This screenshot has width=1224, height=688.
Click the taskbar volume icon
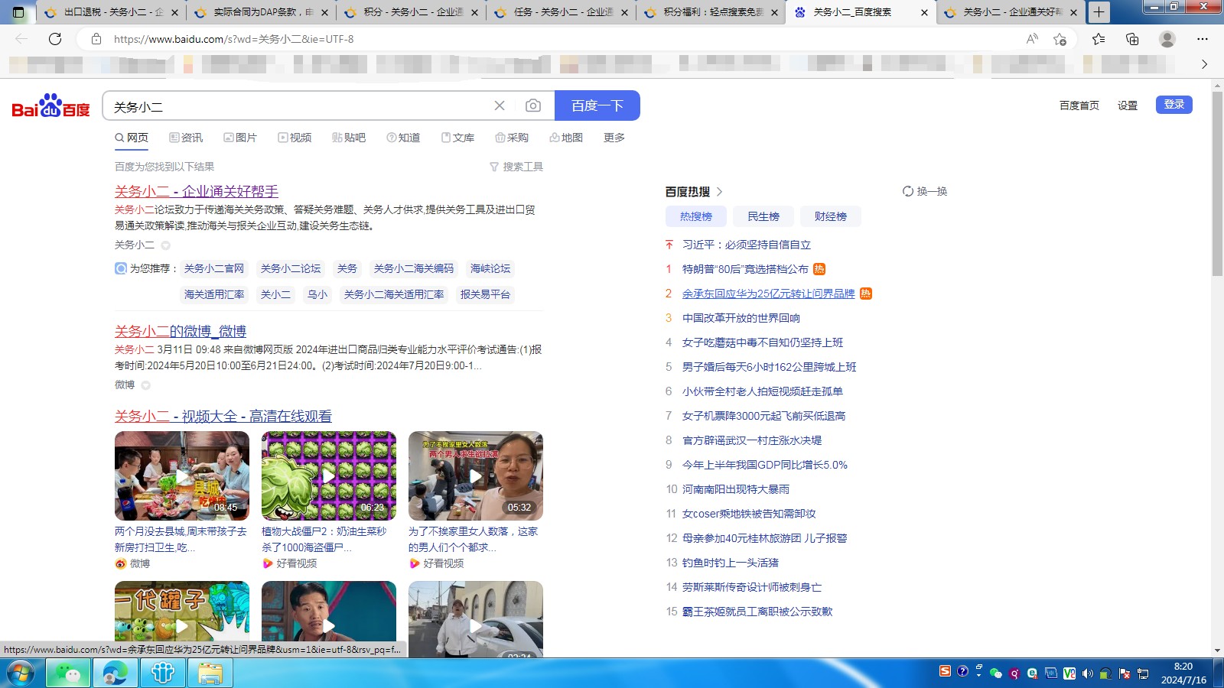pos(1088,673)
